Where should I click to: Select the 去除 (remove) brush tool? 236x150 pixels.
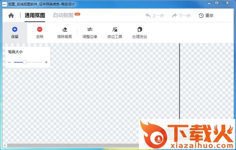[40, 33]
